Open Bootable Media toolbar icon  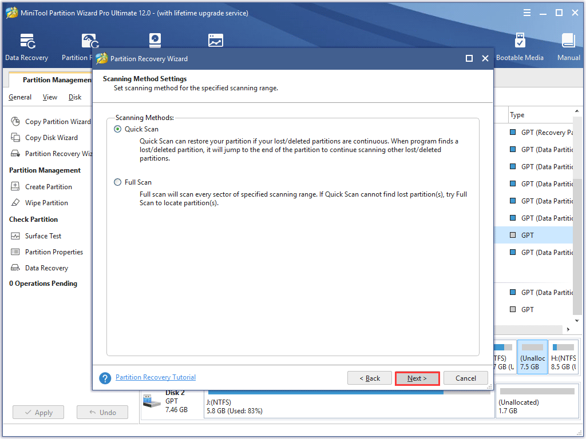(x=520, y=41)
